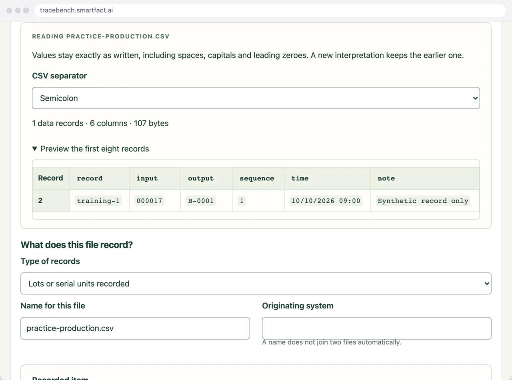The height and width of the screenshot is (380, 512).
Task: Open the Type of records dropdown
Action: [256, 284]
